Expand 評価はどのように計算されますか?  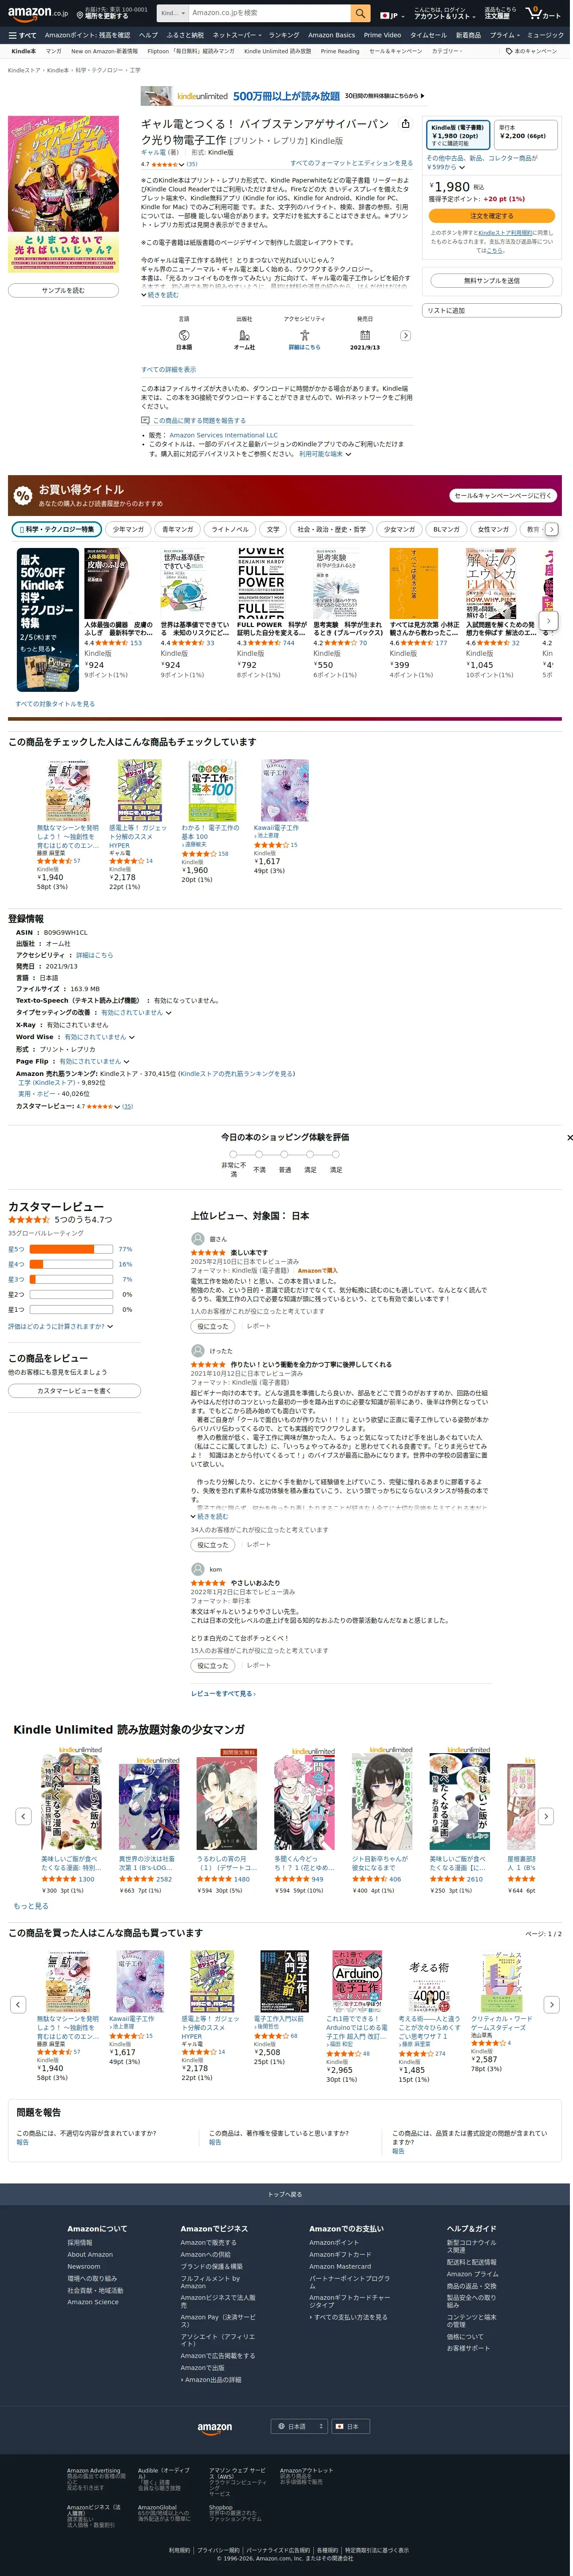[60, 1326]
